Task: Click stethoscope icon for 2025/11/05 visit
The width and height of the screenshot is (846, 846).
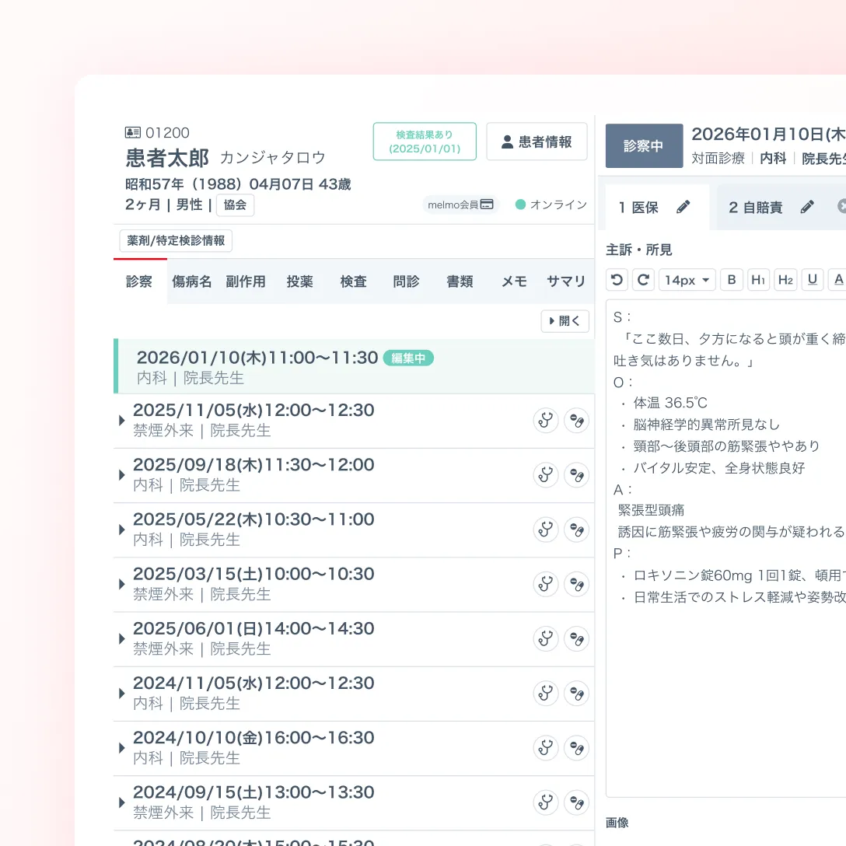Action: tap(546, 421)
